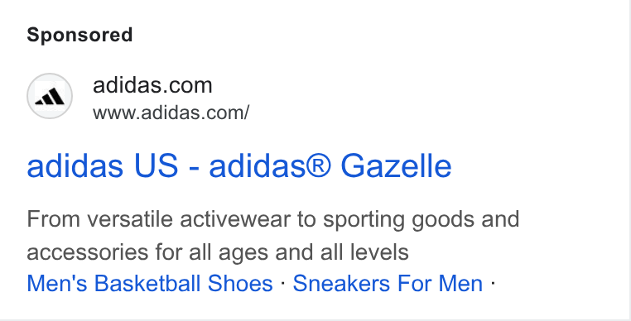
Task: Open the Men's Basketball Shoes sitelink
Action: 150,283
